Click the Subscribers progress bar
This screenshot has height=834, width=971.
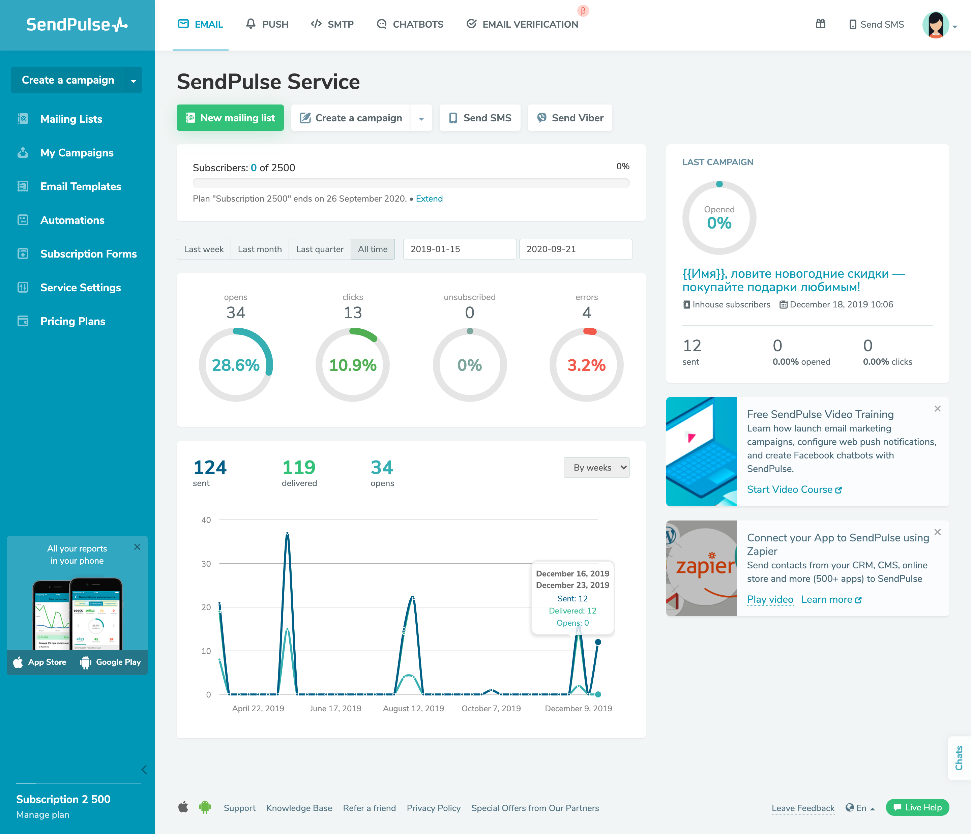(411, 183)
